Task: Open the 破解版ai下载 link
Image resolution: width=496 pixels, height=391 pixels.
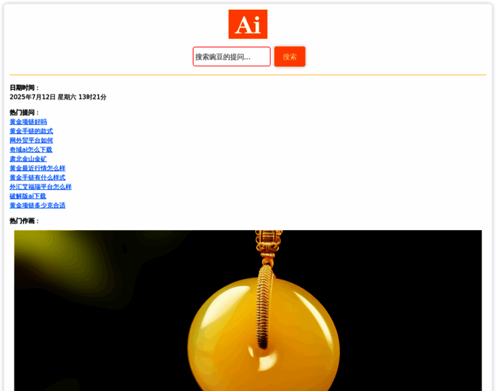Action: tap(28, 196)
